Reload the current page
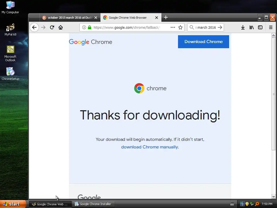 pos(52,27)
